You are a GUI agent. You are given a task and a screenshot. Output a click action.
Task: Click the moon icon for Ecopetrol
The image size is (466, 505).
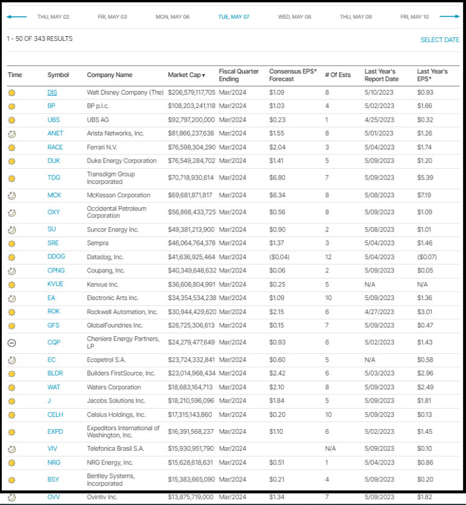(x=11, y=360)
